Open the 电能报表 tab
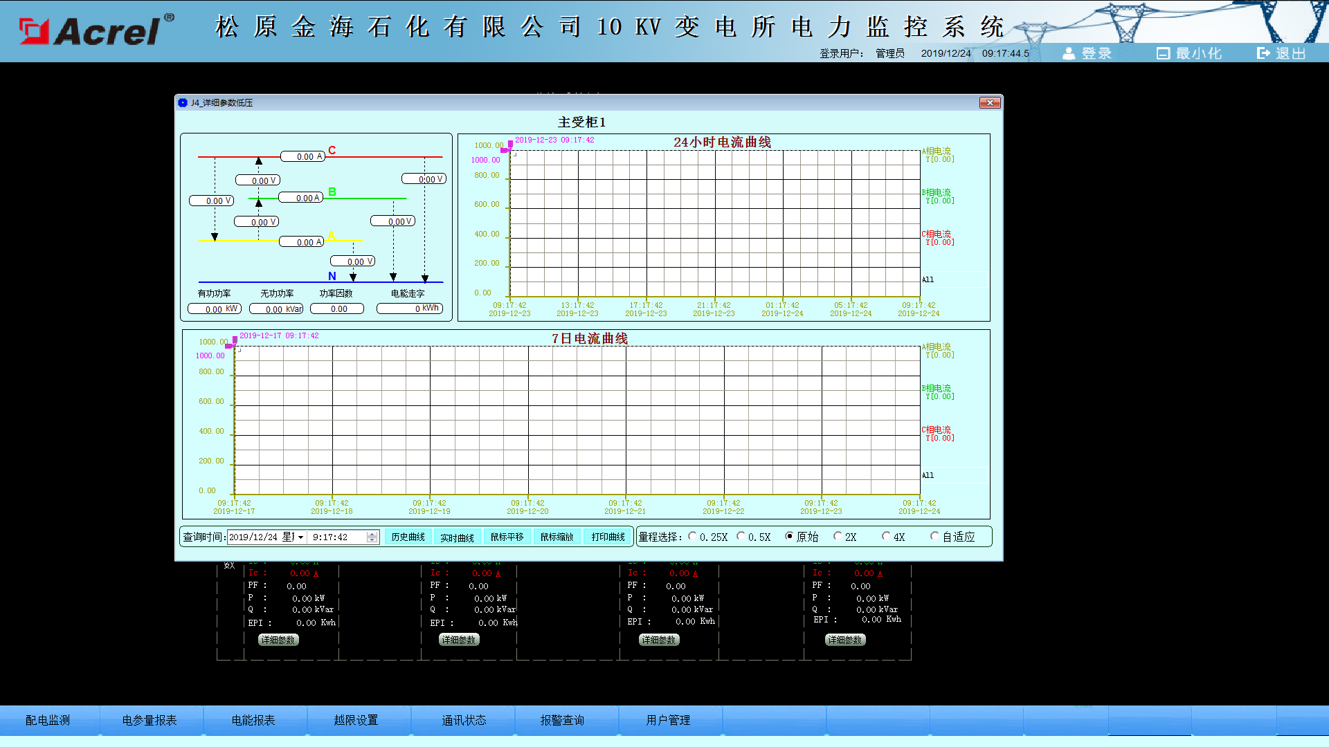The height and width of the screenshot is (747, 1329). pyautogui.click(x=254, y=720)
